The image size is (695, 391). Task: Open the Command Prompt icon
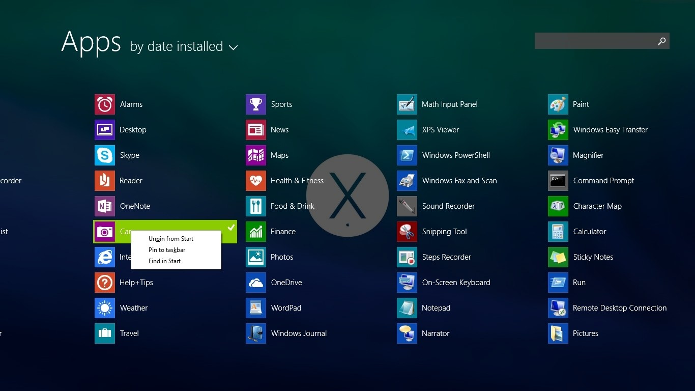pos(558,181)
